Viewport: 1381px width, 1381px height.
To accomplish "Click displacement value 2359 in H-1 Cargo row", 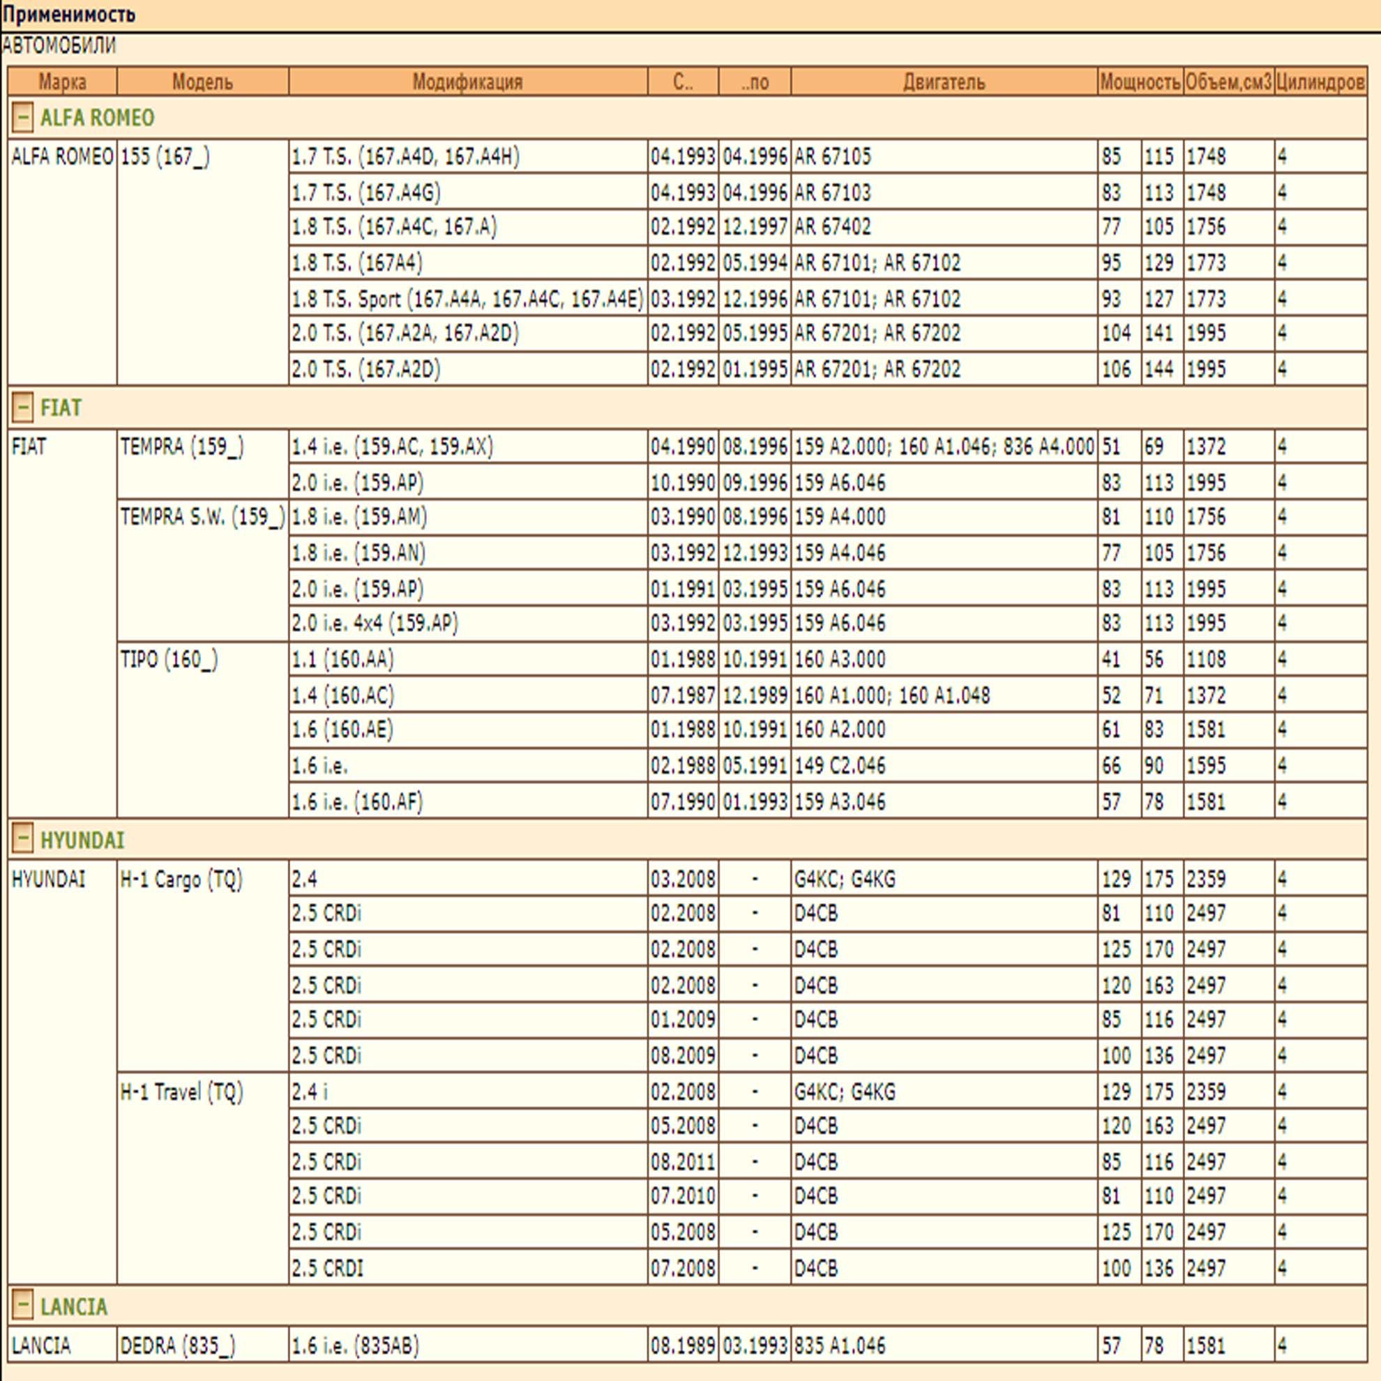I will pyautogui.click(x=1207, y=880).
